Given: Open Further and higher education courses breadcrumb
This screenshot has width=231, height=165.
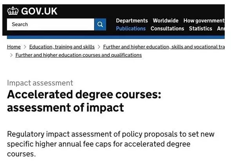Looking at the screenshot, I should tap(79, 55).
